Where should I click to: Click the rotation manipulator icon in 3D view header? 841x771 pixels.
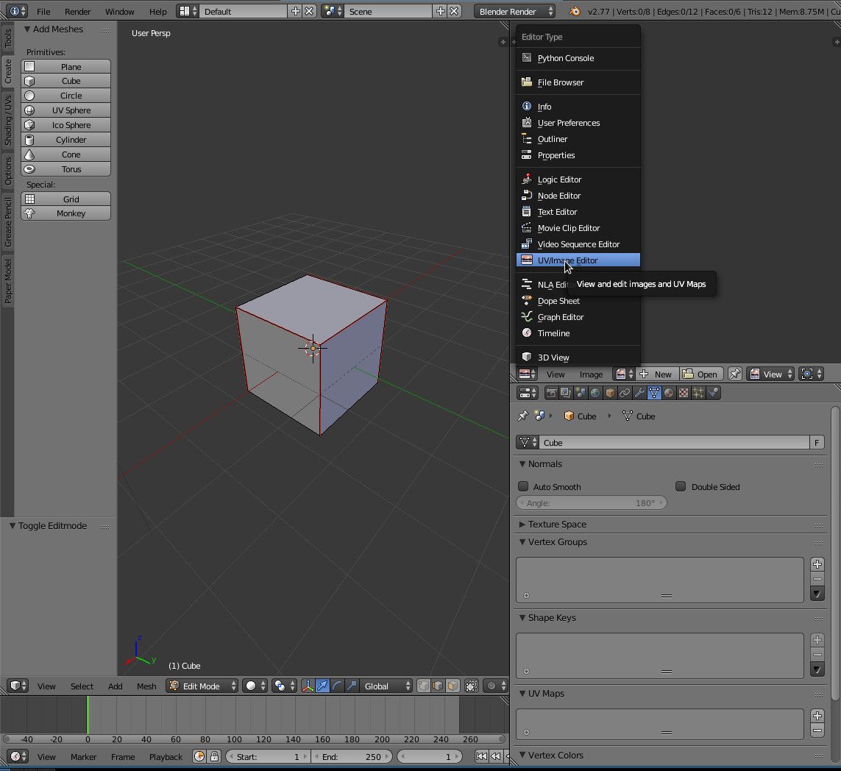point(337,686)
